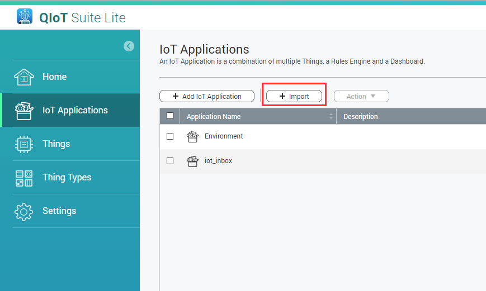Image resolution: width=486 pixels, height=291 pixels.
Task: Click the Settings gear icon
Action: click(23, 212)
